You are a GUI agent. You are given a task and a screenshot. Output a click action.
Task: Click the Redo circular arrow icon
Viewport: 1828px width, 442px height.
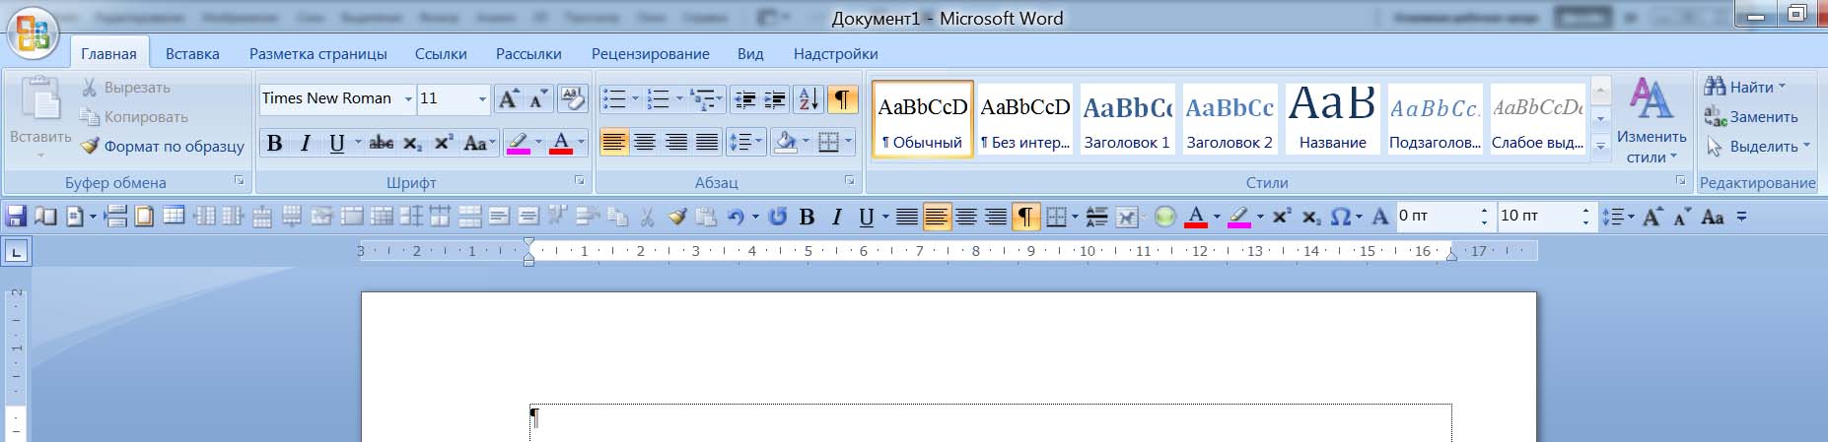(778, 218)
